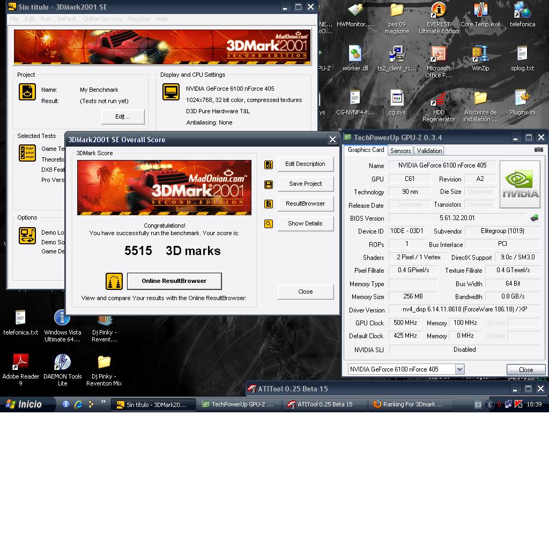The width and height of the screenshot is (549, 553).
Task: Expand the quick launch overflow chevron
Action: tap(103, 402)
